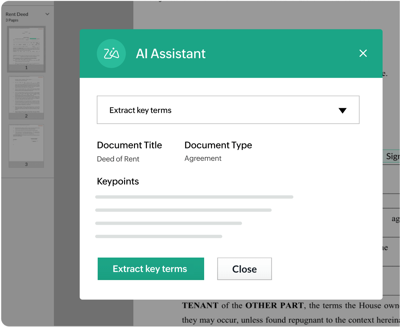400x327 pixels.
Task: Select page 1 thumbnail in sidebar
Action: point(26,49)
